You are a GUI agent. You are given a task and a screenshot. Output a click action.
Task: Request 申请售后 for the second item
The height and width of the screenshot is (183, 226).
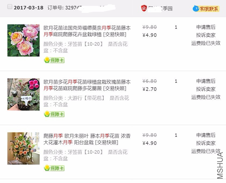[206, 81]
